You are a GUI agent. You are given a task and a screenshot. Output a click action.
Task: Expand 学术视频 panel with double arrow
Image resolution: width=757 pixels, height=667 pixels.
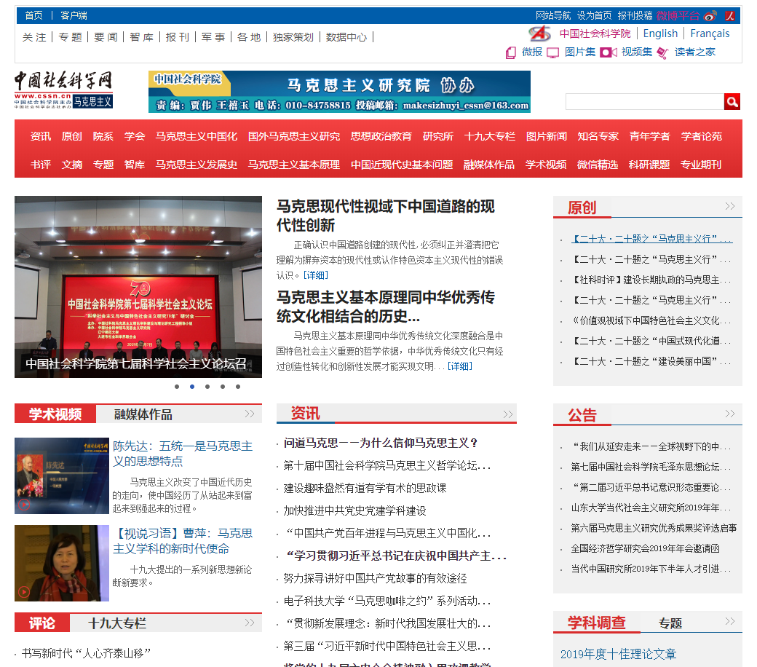click(250, 414)
